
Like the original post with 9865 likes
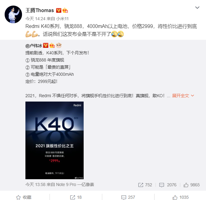tap(191, 185)
